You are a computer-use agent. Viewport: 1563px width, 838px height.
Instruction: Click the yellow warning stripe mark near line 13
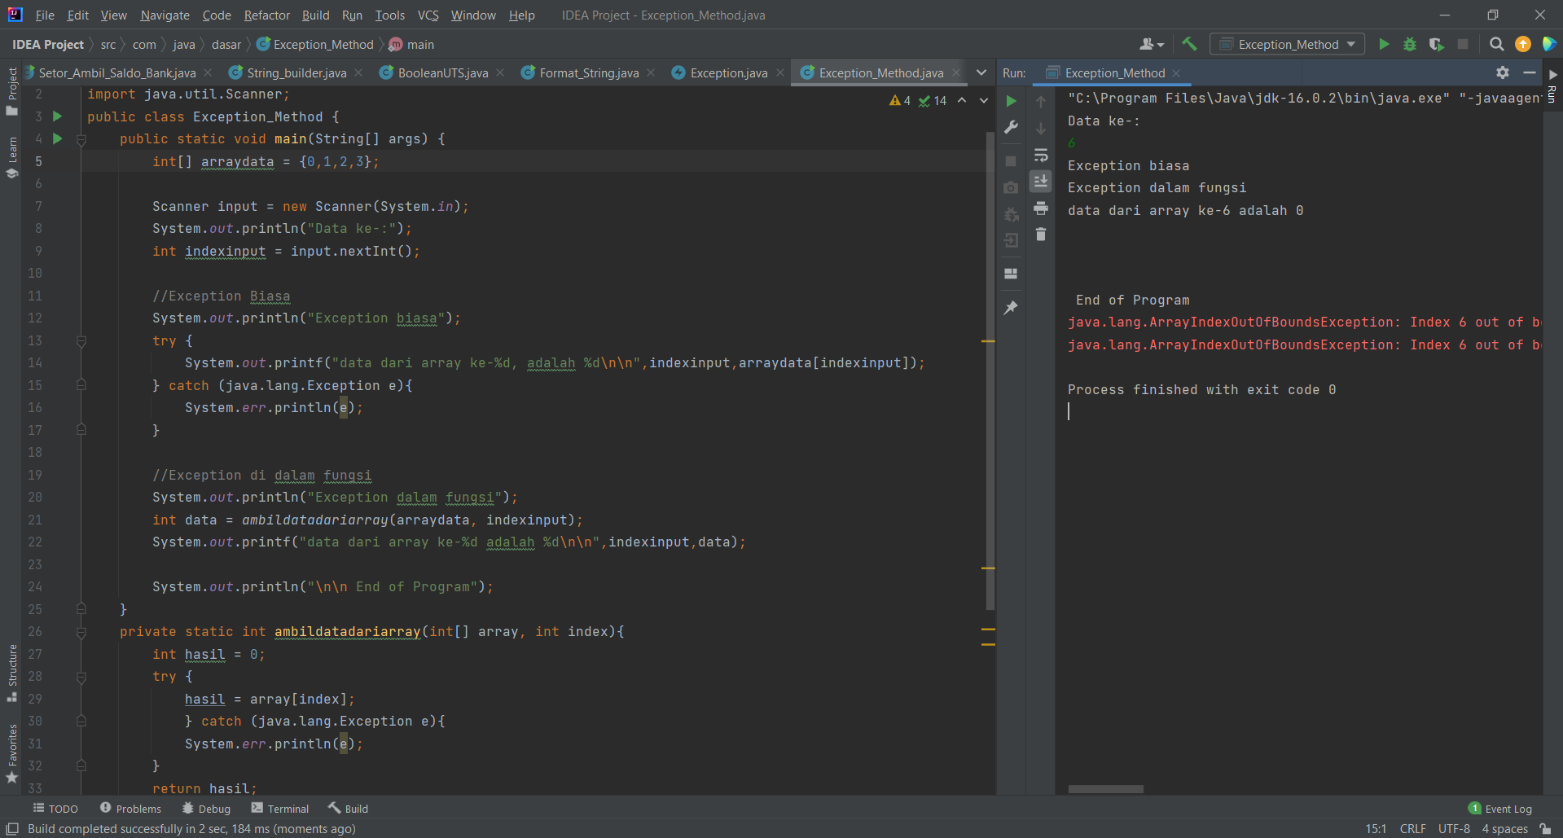click(988, 341)
